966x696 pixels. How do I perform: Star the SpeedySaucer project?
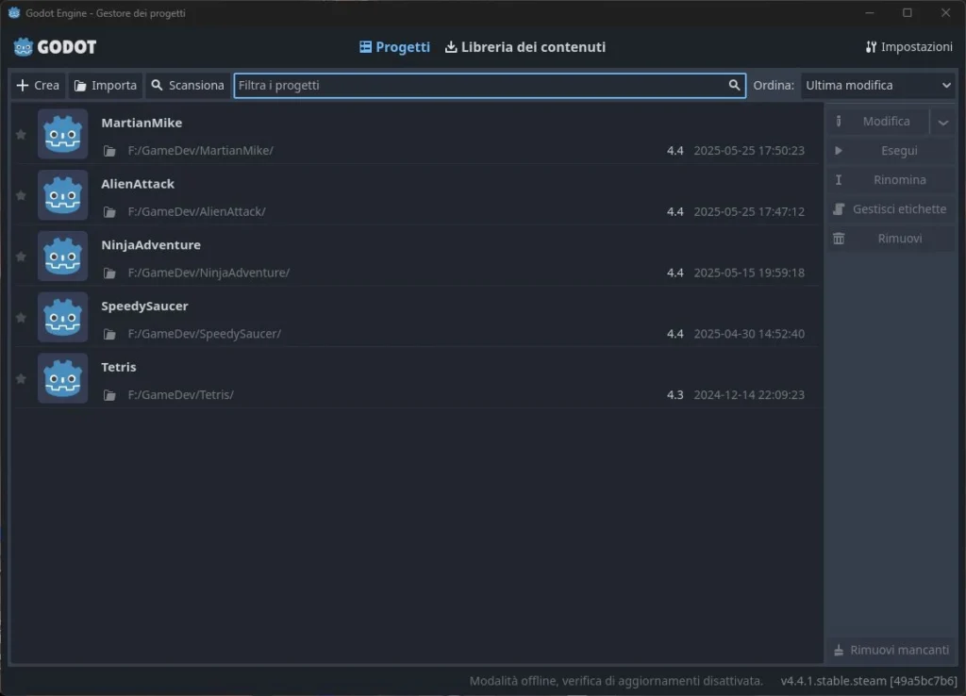click(x=20, y=317)
